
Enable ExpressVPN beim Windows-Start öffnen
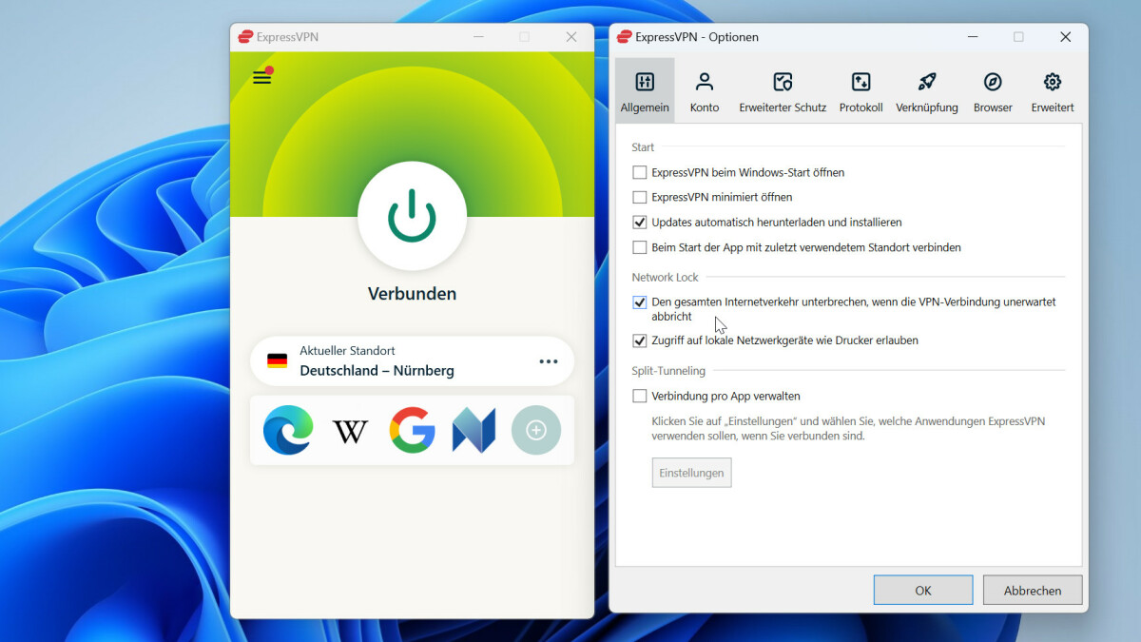coord(639,172)
